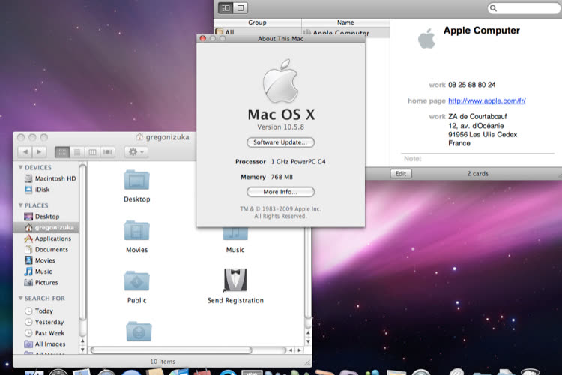Select the Today saved search

pyautogui.click(x=43, y=310)
